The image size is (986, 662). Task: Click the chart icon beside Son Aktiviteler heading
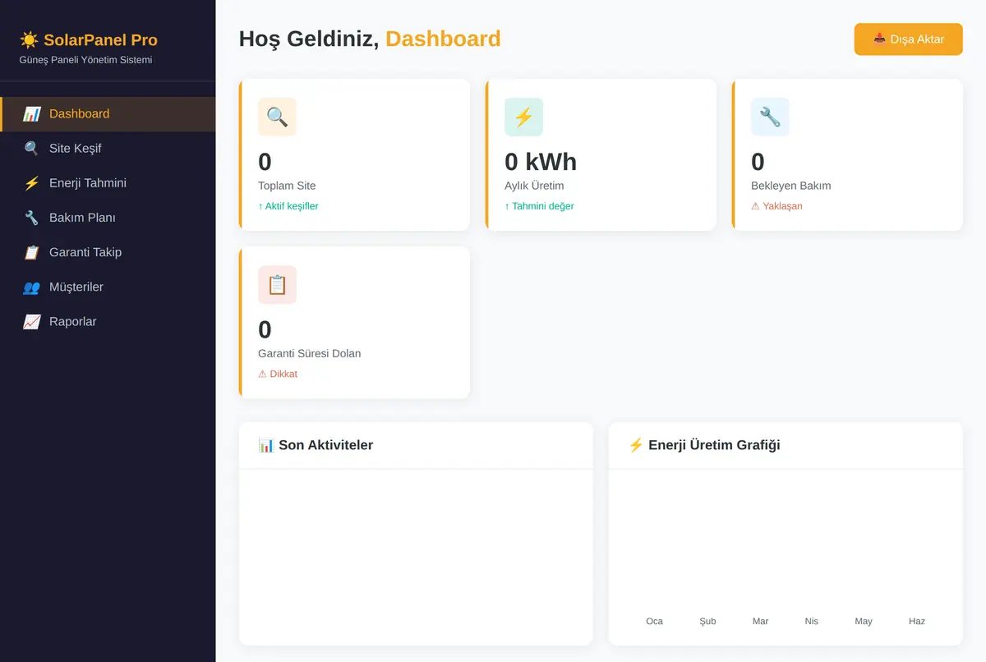[266, 445]
